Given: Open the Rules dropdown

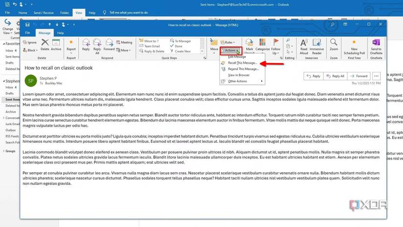Looking at the screenshot, I should (x=228, y=42).
